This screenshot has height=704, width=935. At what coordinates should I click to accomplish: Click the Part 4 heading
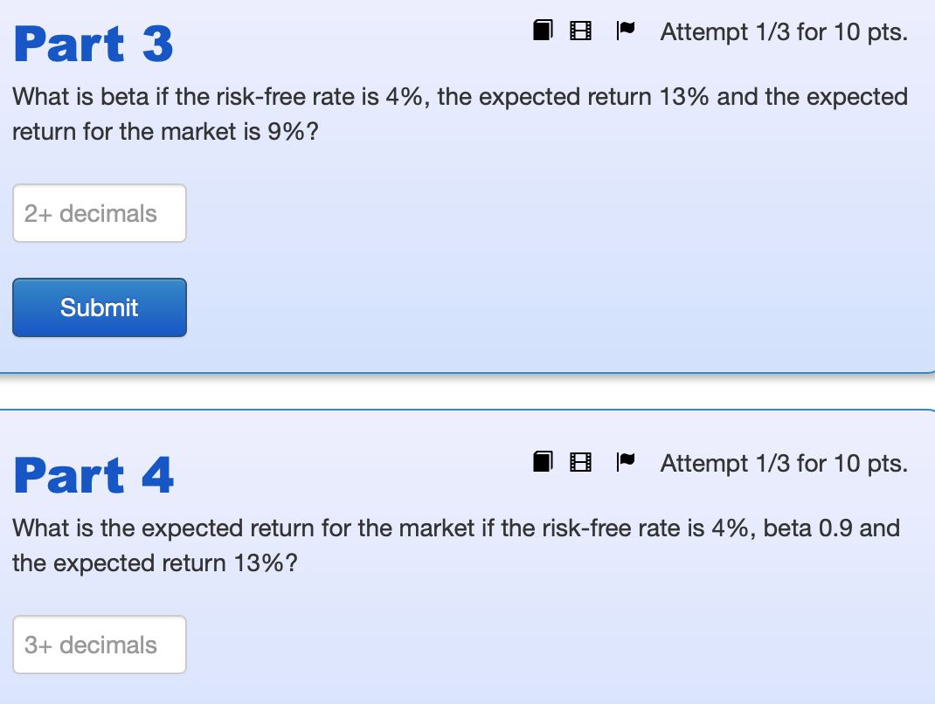(x=93, y=475)
